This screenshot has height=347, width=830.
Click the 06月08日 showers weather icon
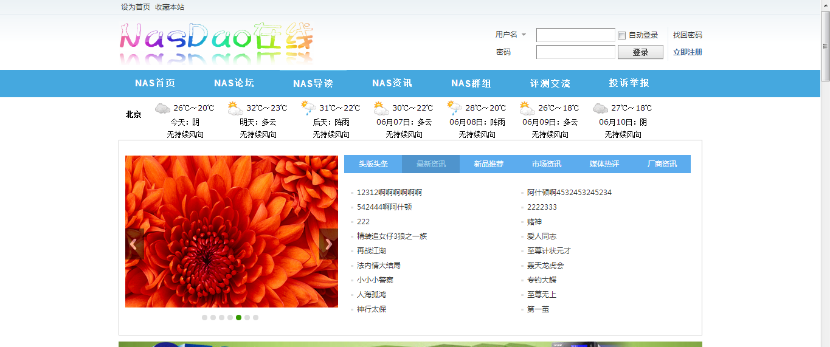454,108
